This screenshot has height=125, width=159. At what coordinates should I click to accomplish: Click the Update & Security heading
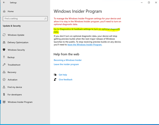coord(12,26)
